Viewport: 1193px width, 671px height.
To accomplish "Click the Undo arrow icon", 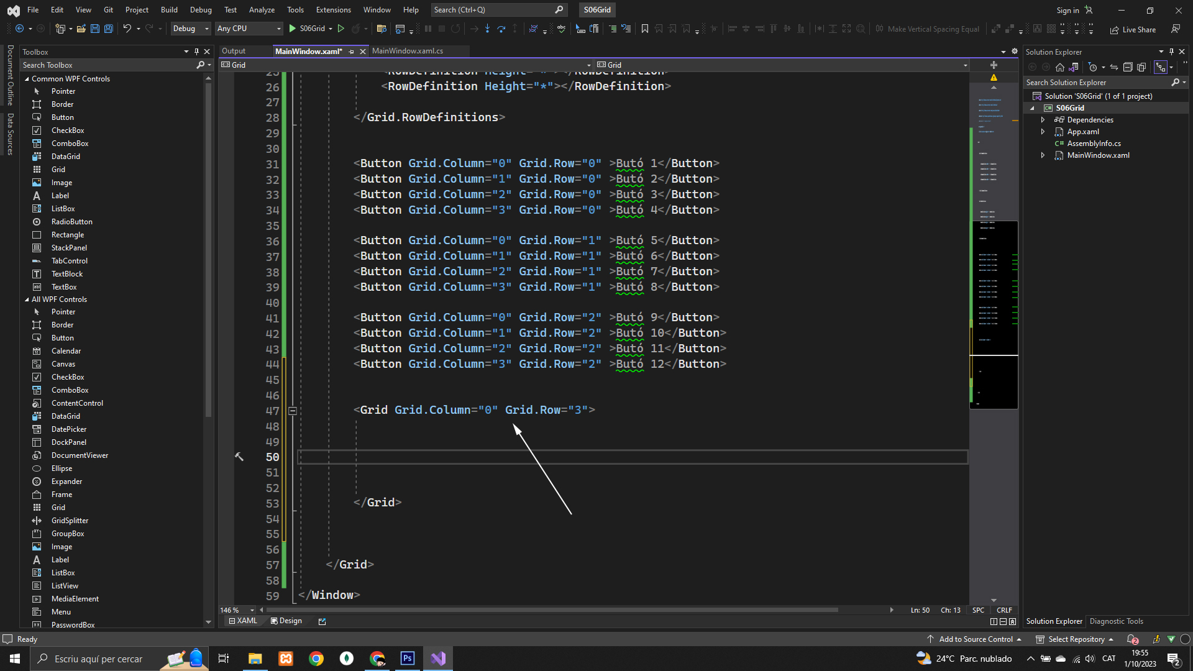I will tap(127, 29).
